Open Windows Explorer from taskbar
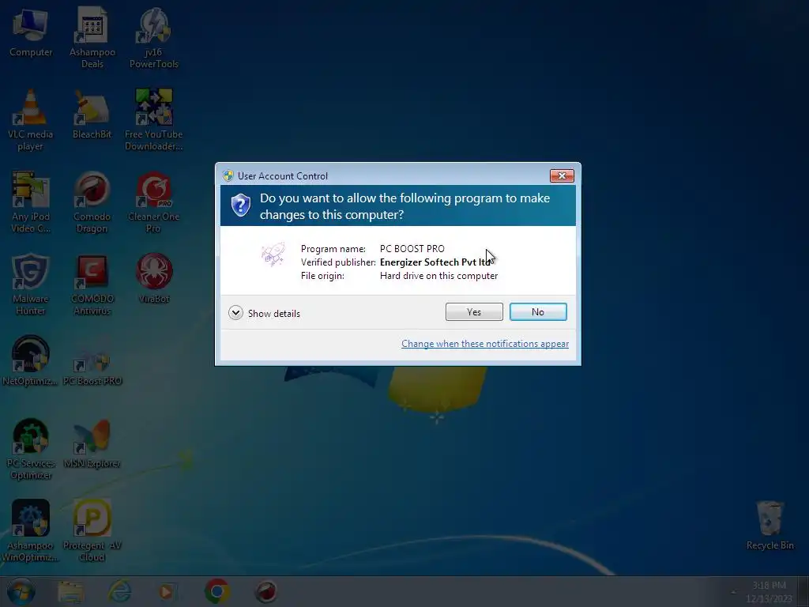809x607 pixels. pos(70,591)
